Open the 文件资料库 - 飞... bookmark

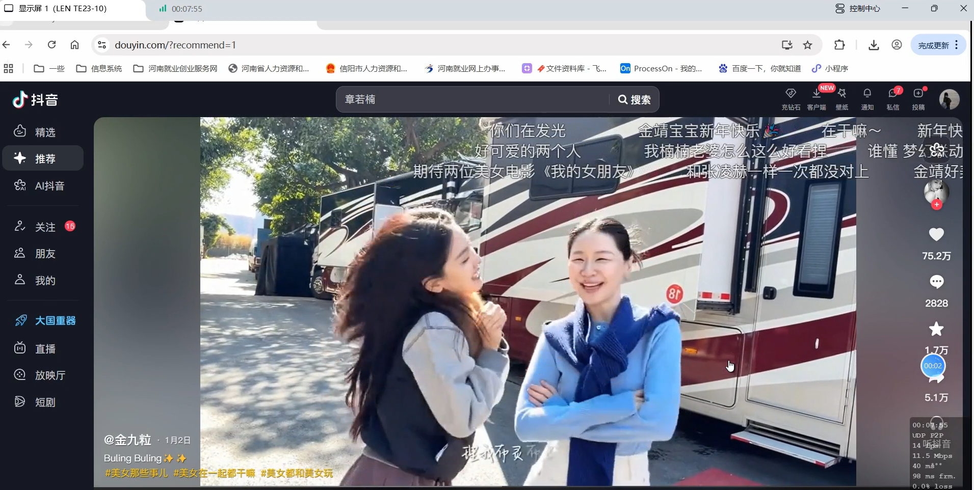coord(565,68)
